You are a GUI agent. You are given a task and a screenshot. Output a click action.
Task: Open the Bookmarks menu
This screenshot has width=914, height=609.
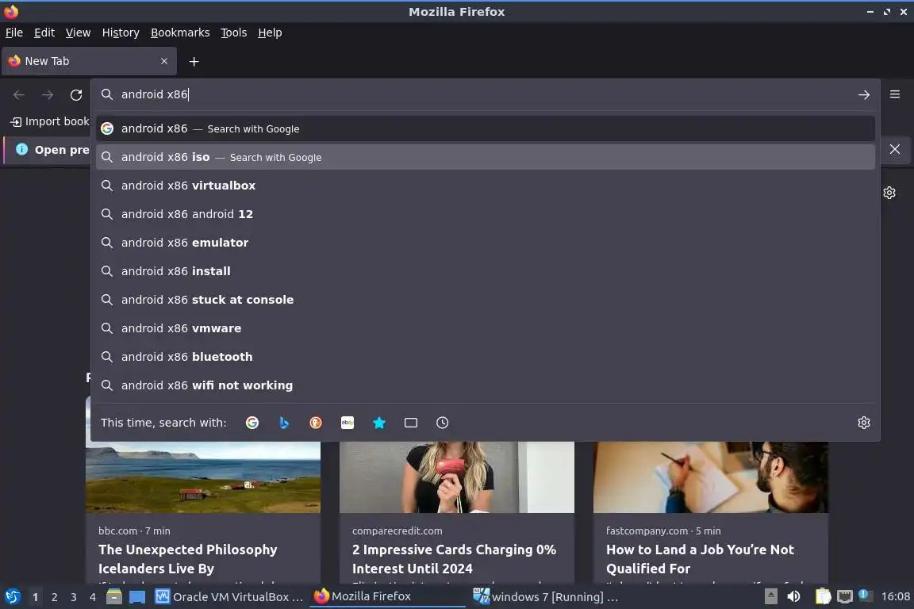(180, 33)
